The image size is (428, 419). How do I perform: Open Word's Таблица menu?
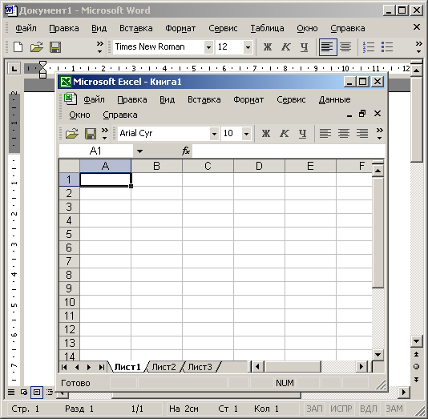pyautogui.click(x=267, y=28)
